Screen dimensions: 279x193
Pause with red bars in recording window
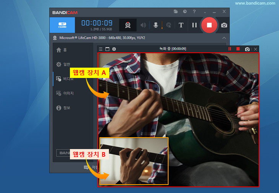230,49
